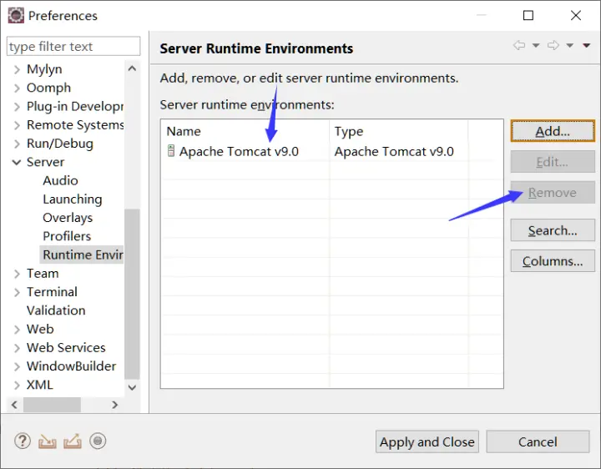601x469 pixels.
Task: Open the back history dropdown arrow
Action: tap(536, 46)
